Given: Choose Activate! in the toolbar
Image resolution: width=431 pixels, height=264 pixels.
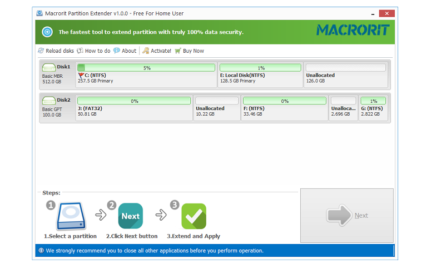Looking at the screenshot, I should coord(157,51).
